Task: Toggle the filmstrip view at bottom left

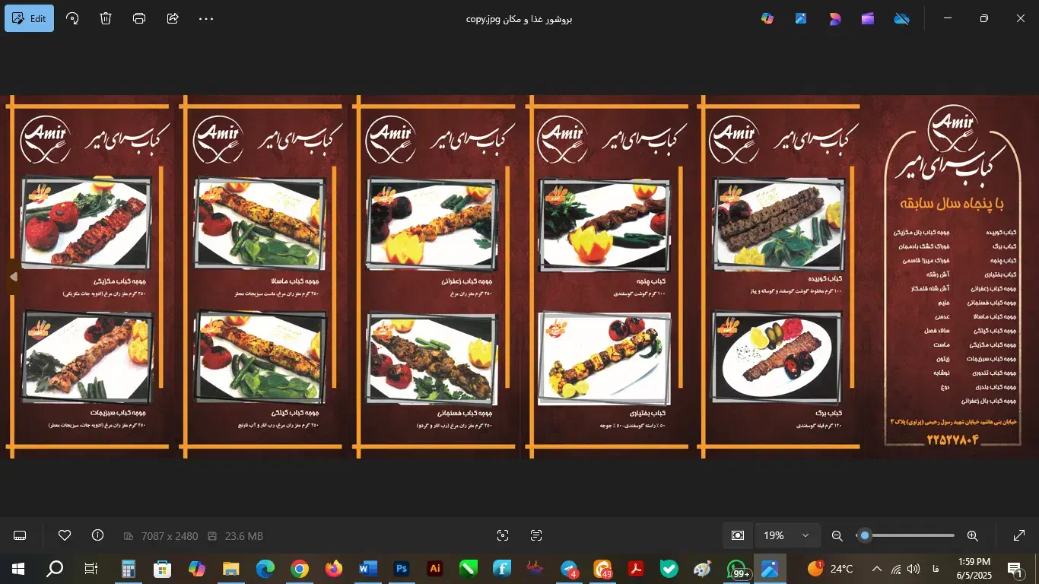Action: pos(20,535)
